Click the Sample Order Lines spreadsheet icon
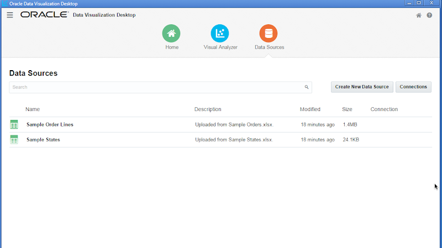This screenshot has width=442, height=248. [14, 124]
